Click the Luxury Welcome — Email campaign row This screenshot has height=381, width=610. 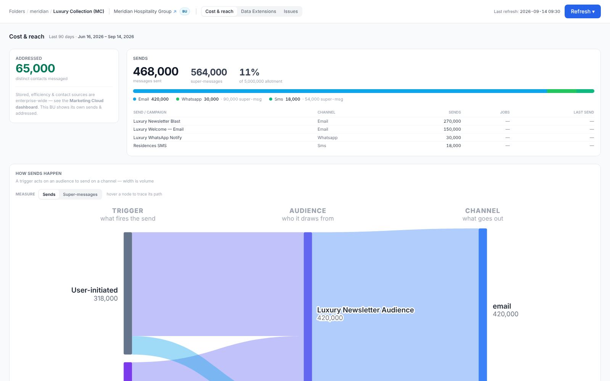pos(364,129)
